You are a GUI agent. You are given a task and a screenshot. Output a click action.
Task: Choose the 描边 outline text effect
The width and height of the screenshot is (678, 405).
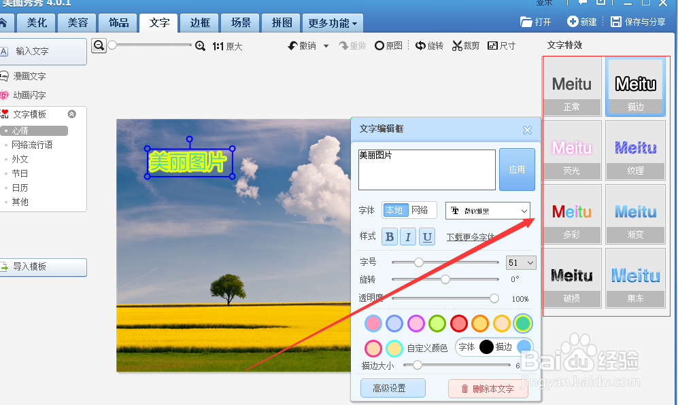(635, 86)
